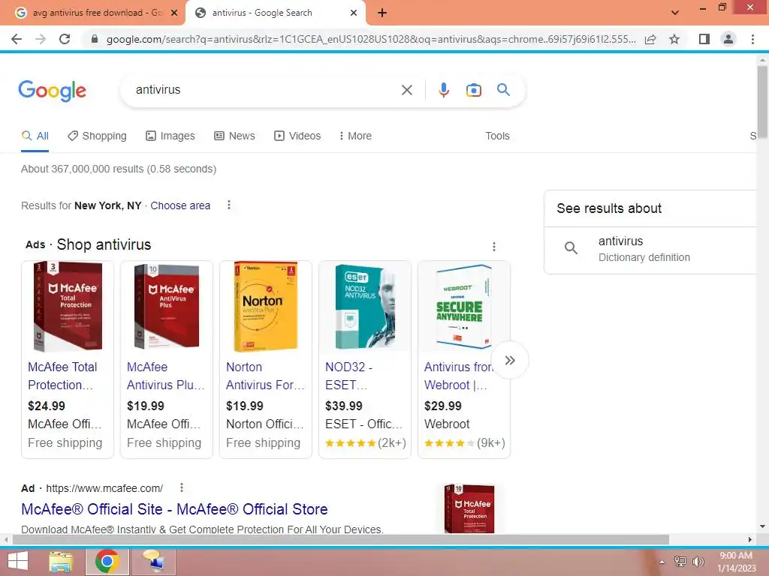
Task: Open the Chrome profile avatar
Action: pos(728,39)
